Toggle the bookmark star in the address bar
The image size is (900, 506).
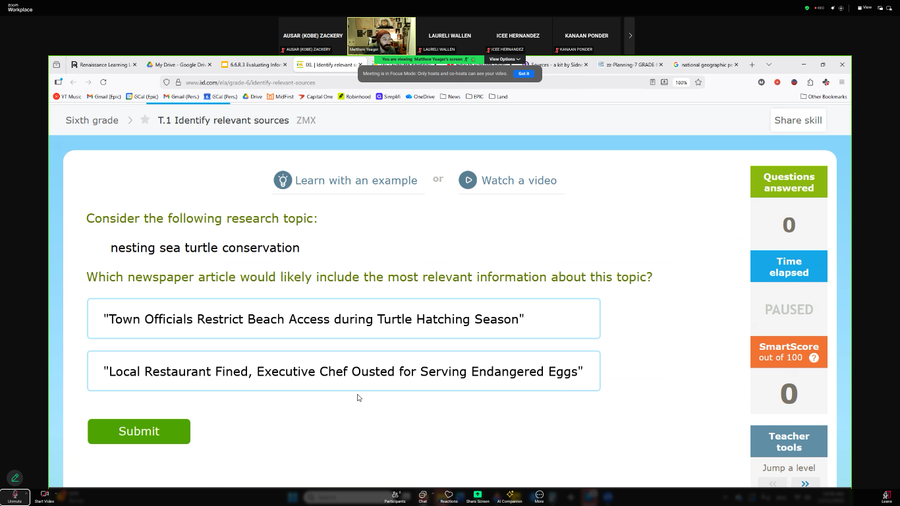click(696, 82)
